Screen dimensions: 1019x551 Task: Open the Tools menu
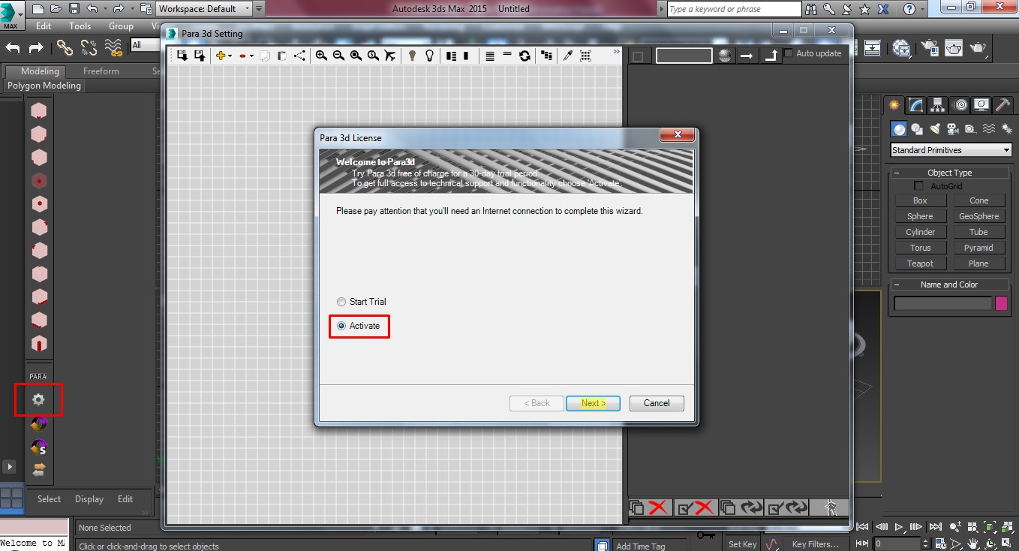coord(80,26)
